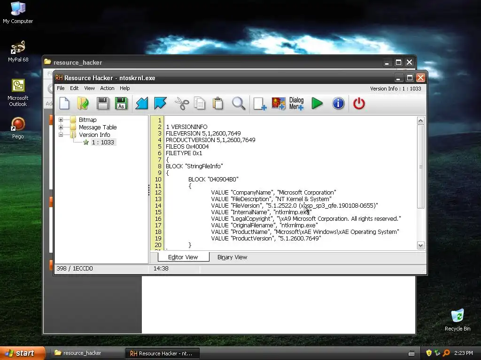
Task: Click the "OriginalFilename" value line
Action: tap(264, 225)
